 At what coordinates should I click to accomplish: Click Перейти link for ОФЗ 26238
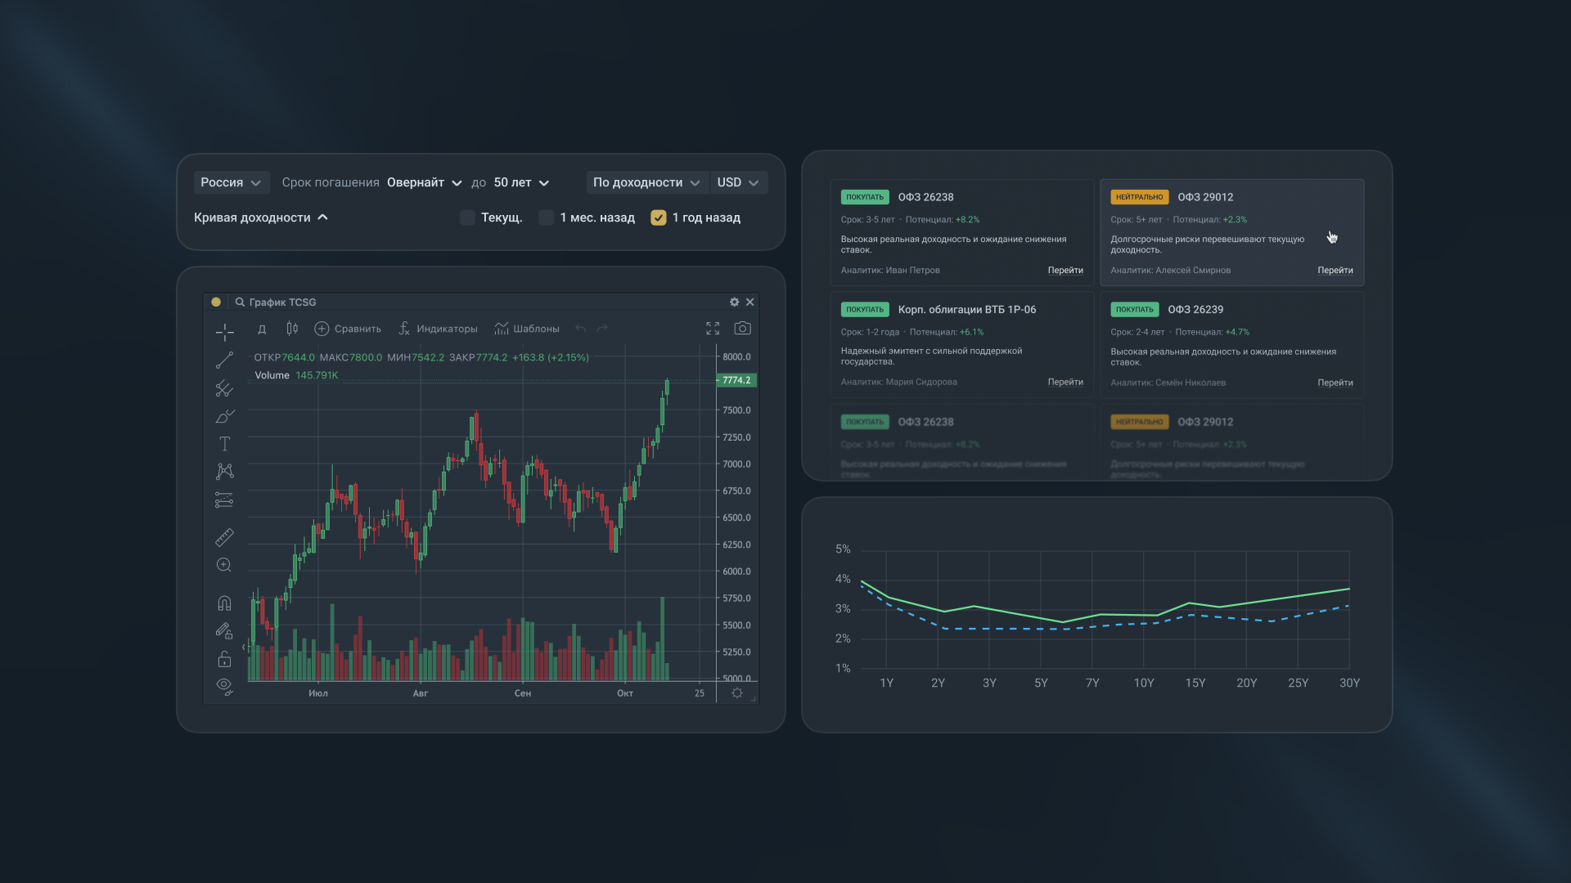point(1065,271)
